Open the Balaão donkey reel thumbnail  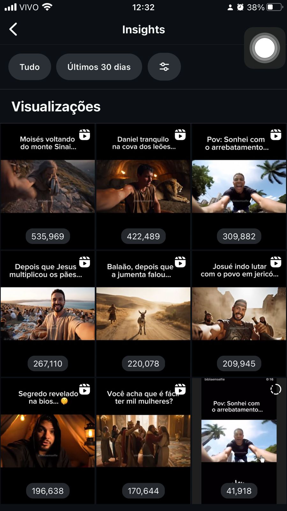pos(143,314)
